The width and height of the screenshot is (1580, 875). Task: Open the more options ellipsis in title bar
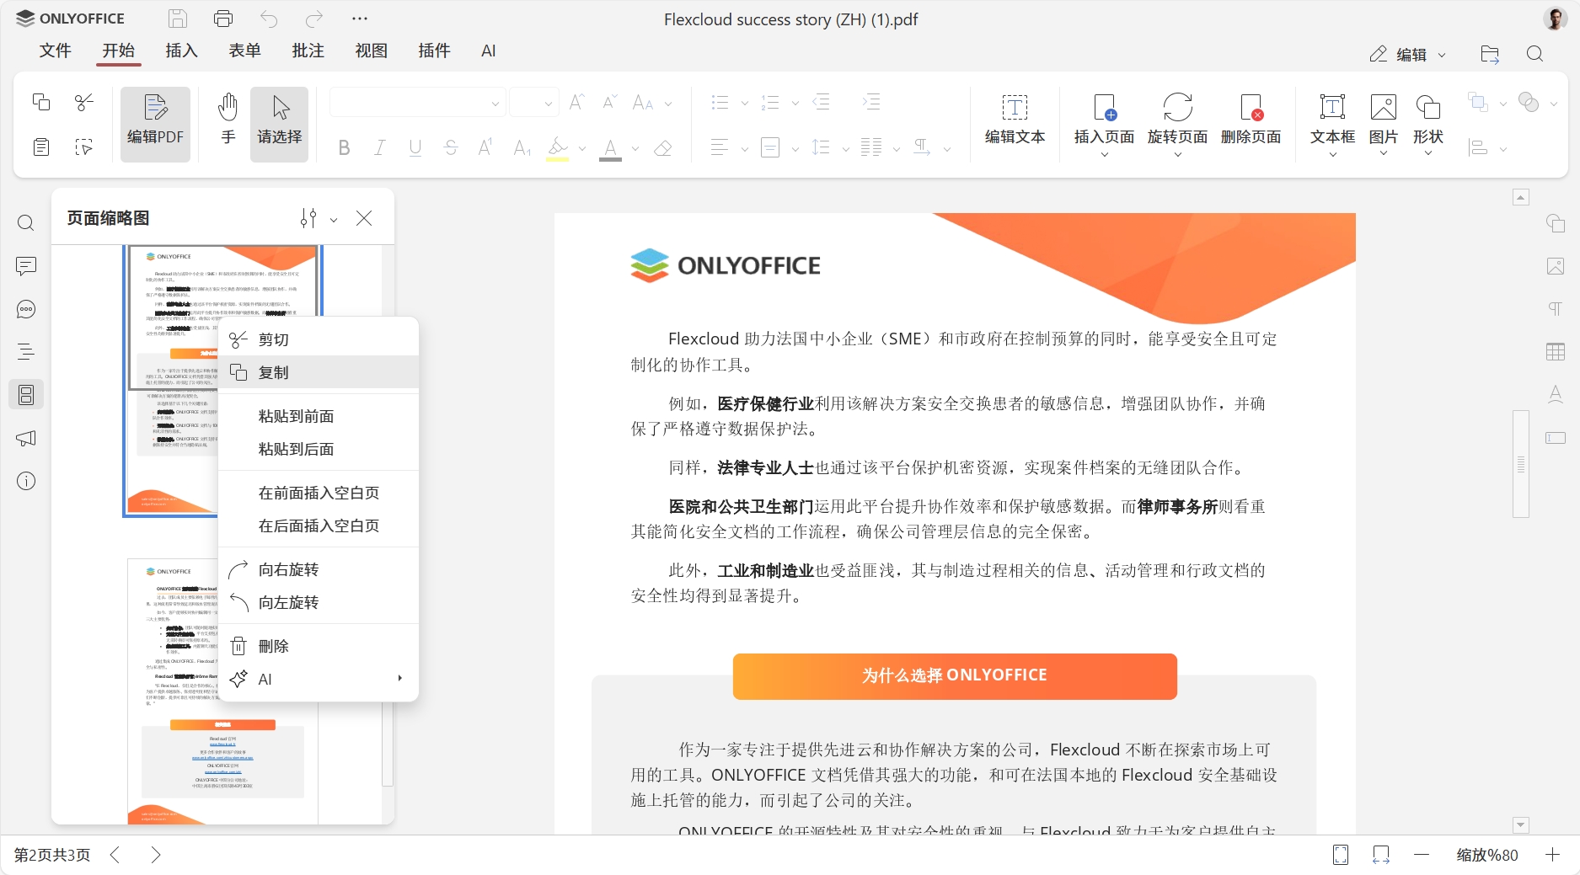tap(360, 19)
